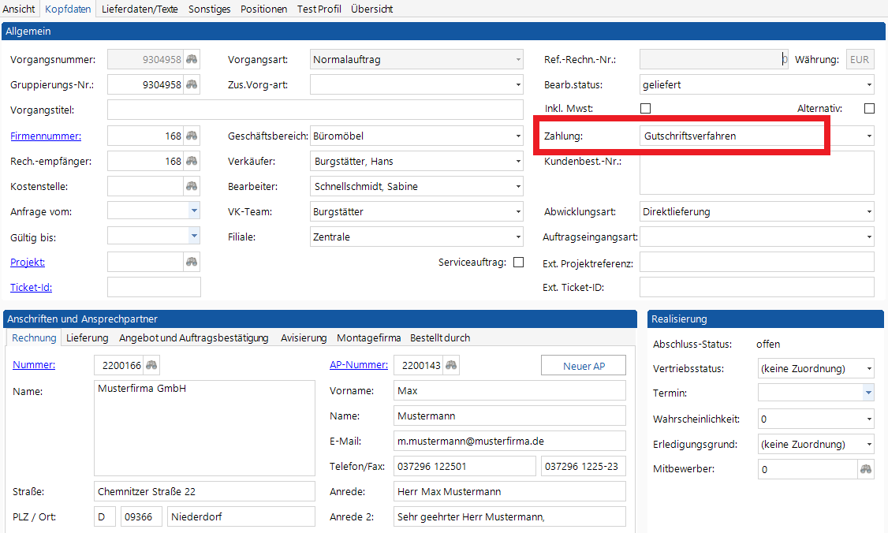Open Anfrage vom date picker arrow
Viewport: 888px width, 533px height.
click(194, 211)
